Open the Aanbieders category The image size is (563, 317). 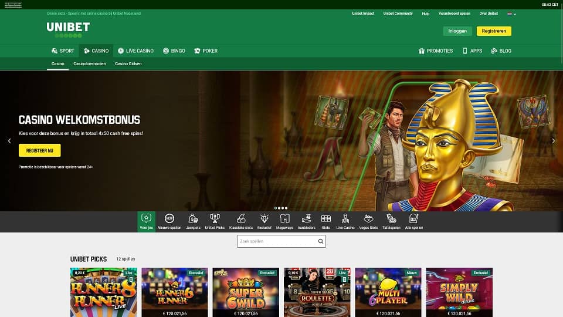tap(306, 221)
